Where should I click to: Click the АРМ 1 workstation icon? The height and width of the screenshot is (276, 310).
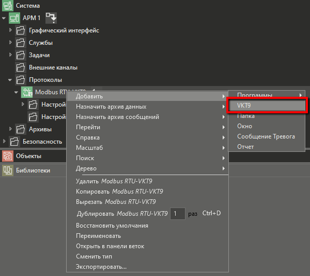point(14,18)
